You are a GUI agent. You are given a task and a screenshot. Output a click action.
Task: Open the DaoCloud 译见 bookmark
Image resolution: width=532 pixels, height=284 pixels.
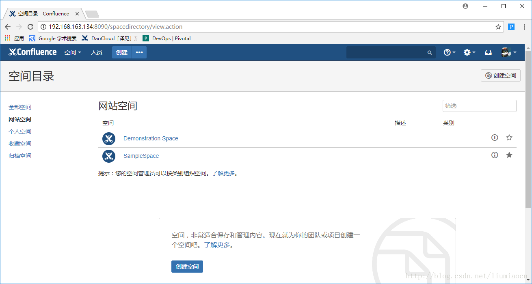pyautogui.click(x=109, y=39)
